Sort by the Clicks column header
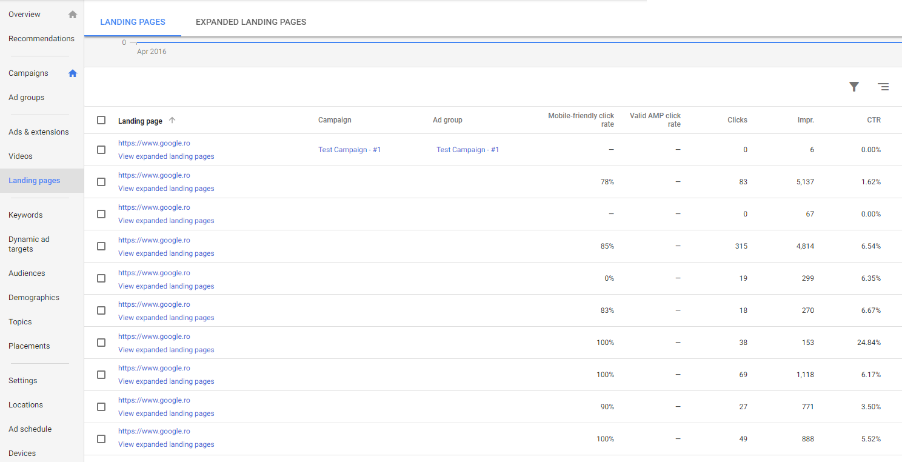 point(738,120)
